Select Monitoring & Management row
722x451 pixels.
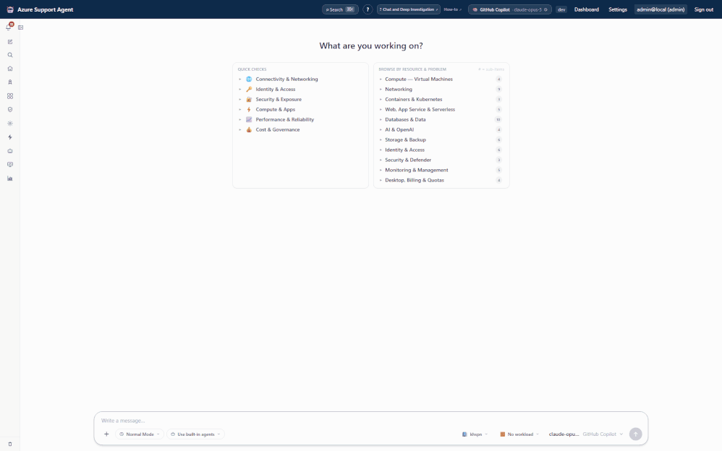coord(441,171)
